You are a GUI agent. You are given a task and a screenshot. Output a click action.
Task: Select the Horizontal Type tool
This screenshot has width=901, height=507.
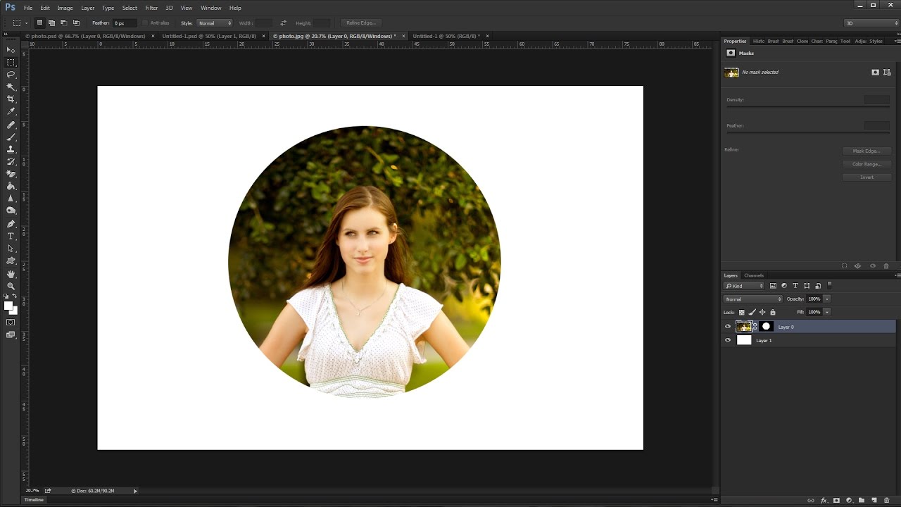pos(11,236)
